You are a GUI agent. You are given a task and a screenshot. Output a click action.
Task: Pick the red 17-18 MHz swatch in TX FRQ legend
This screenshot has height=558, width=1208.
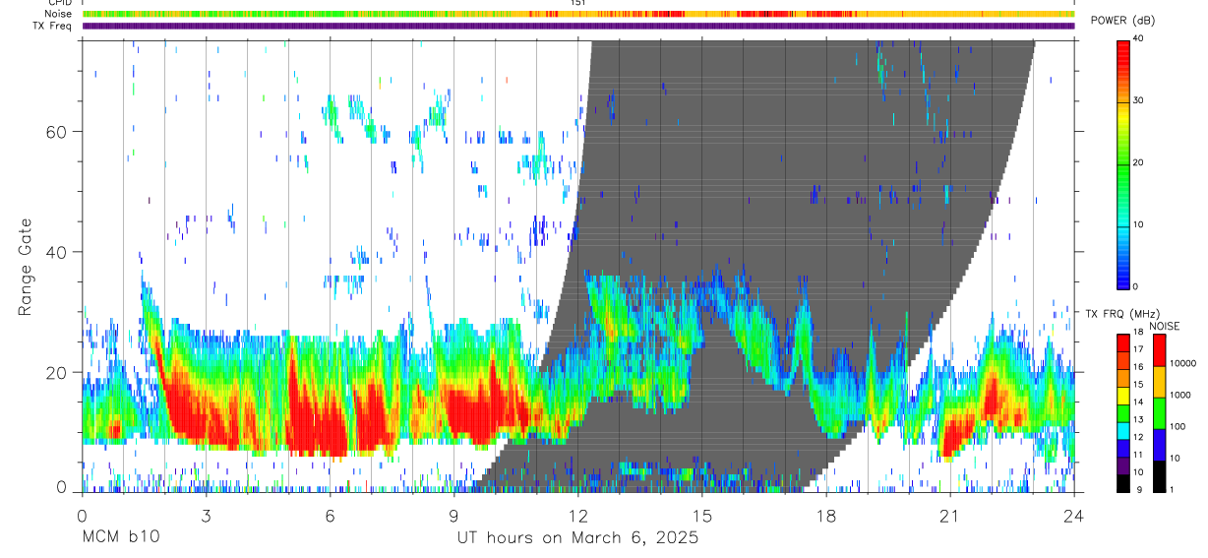1123,342
